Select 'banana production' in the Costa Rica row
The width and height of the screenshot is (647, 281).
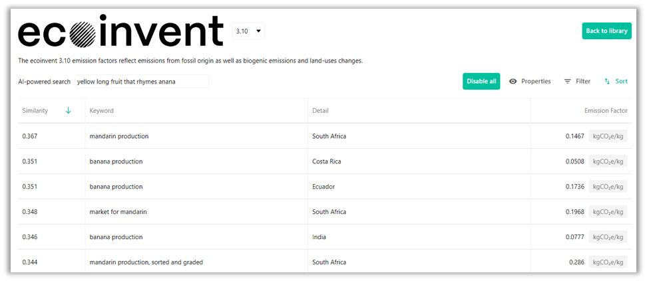[x=116, y=161]
